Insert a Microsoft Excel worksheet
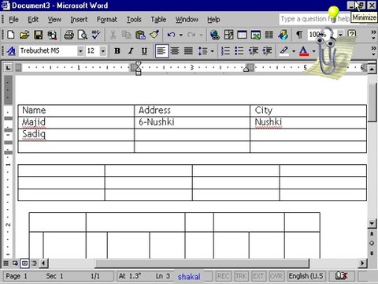This screenshot has width=378, height=284. 256,35
